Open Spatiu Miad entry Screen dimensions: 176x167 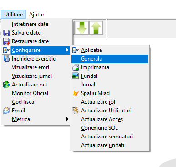110,93
